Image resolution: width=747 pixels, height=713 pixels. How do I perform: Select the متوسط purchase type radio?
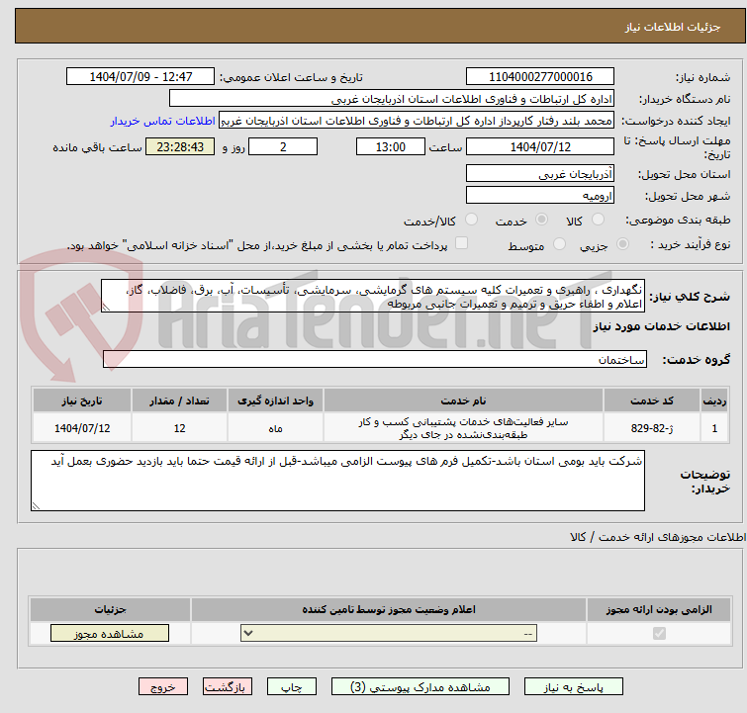tap(559, 244)
